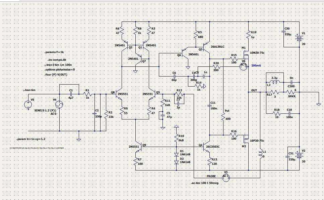Screen dimensions: 324x200
Task: Select transistor Q9 2N5551
Action: point(139,146)
